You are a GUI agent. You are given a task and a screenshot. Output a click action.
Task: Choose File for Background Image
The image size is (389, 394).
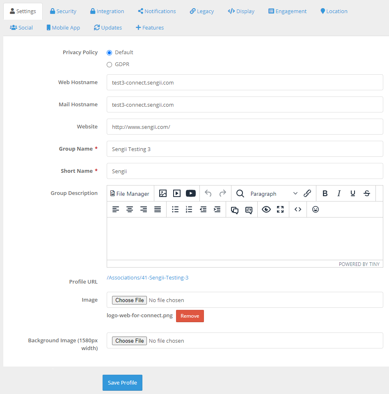point(129,341)
